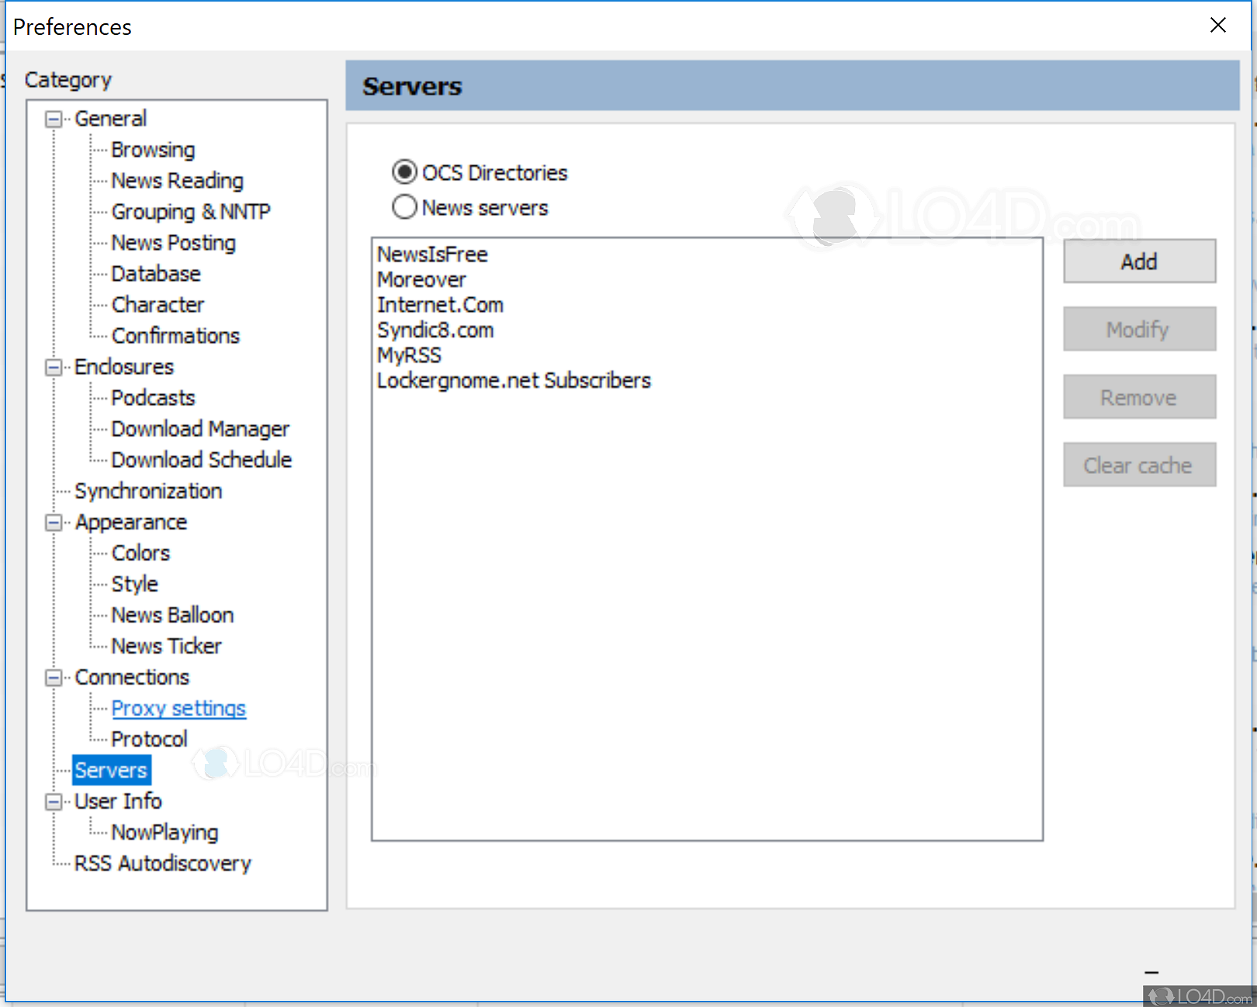The width and height of the screenshot is (1257, 1007).
Task: Click the Remove button
Action: pyautogui.click(x=1138, y=397)
